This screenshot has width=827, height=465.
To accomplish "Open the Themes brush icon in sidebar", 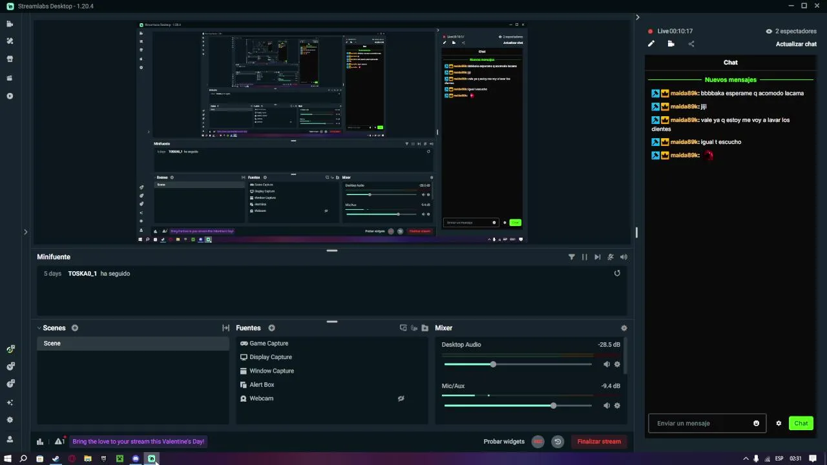I will coord(10,41).
